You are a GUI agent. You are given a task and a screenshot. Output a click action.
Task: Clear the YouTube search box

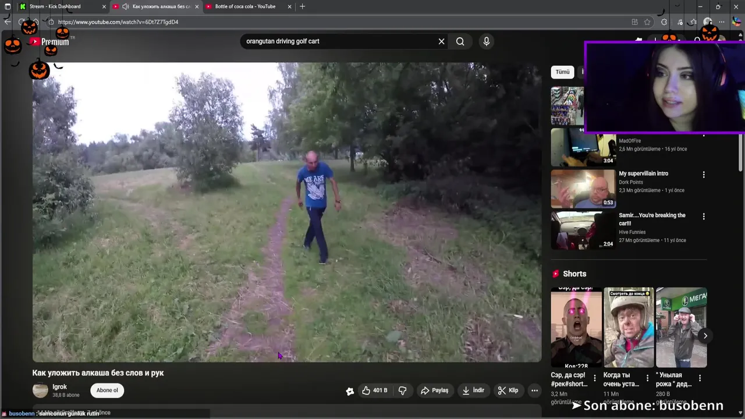click(441, 41)
